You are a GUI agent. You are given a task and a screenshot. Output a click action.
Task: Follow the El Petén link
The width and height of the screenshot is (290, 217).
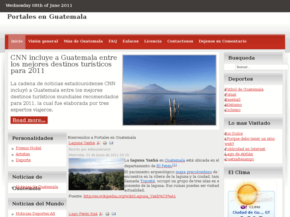click(164, 166)
